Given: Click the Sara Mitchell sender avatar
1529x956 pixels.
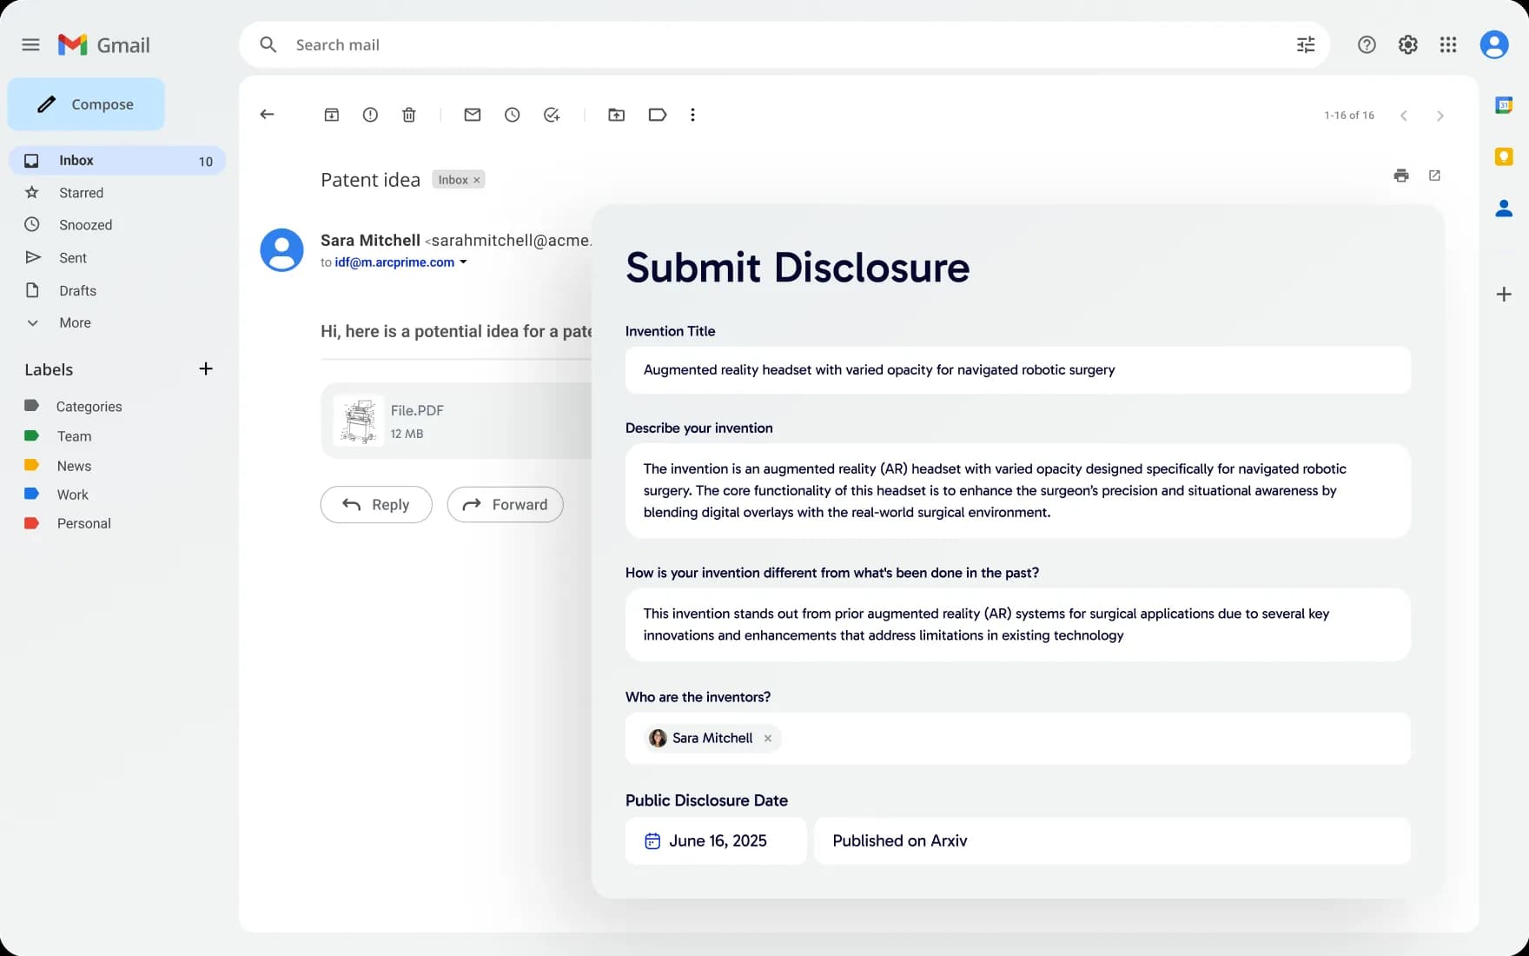Looking at the screenshot, I should tap(281, 250).
